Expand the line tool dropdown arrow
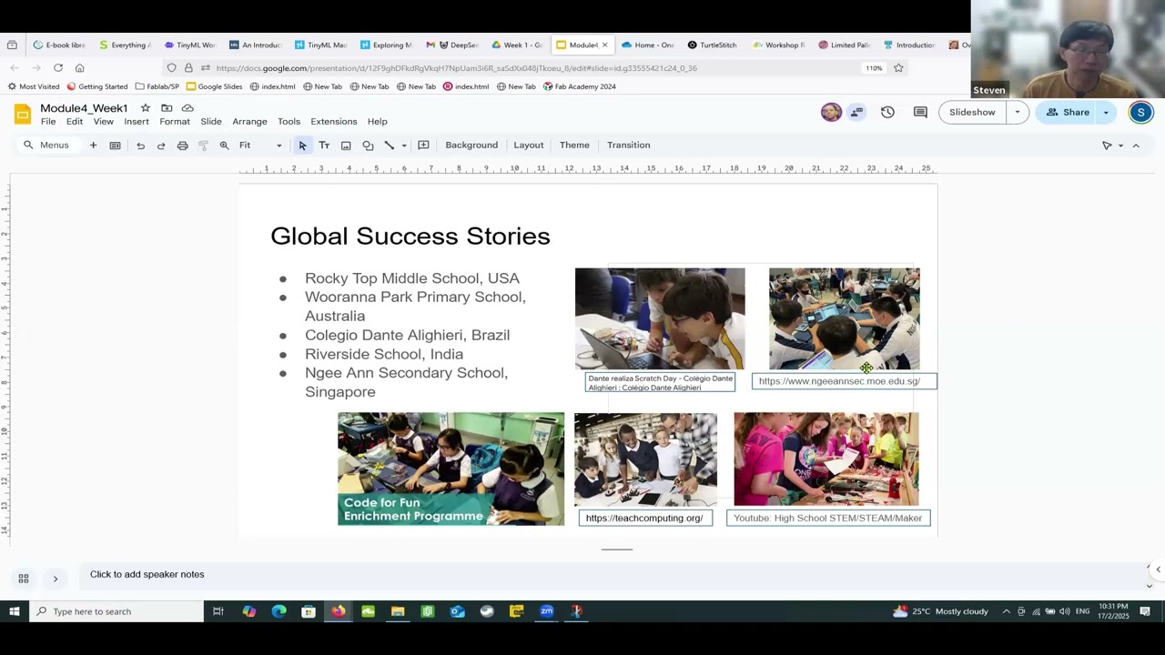The width and height of the screenshot is (1165, 655). (x=404, y=146)
